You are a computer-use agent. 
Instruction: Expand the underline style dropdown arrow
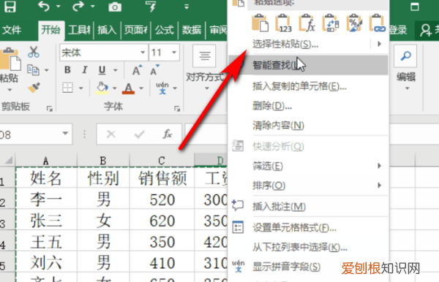click(115, 70)
